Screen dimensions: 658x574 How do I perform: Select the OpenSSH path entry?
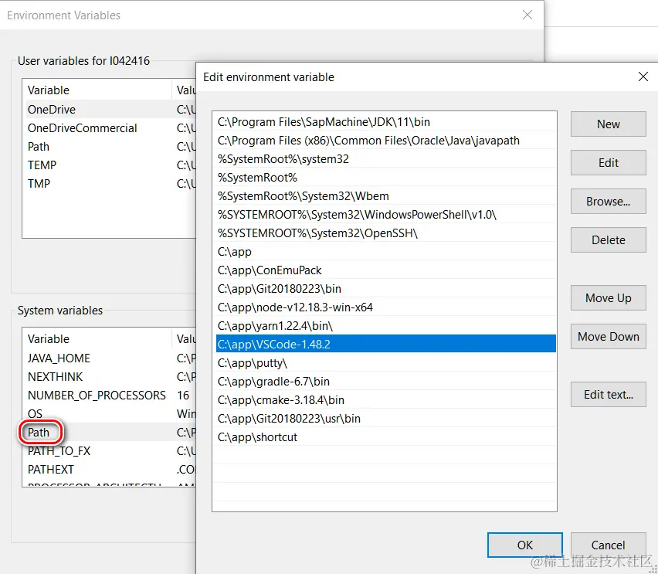click(x=385, y=233)
